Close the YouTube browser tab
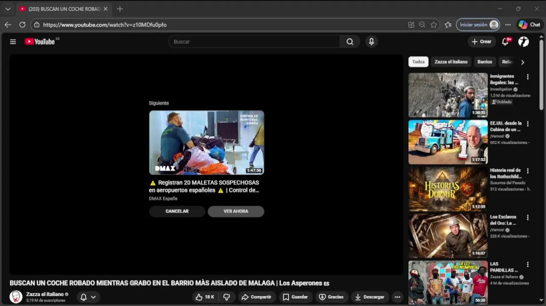The height and width of the screenshot is (306, 546). tap(105, 9)
